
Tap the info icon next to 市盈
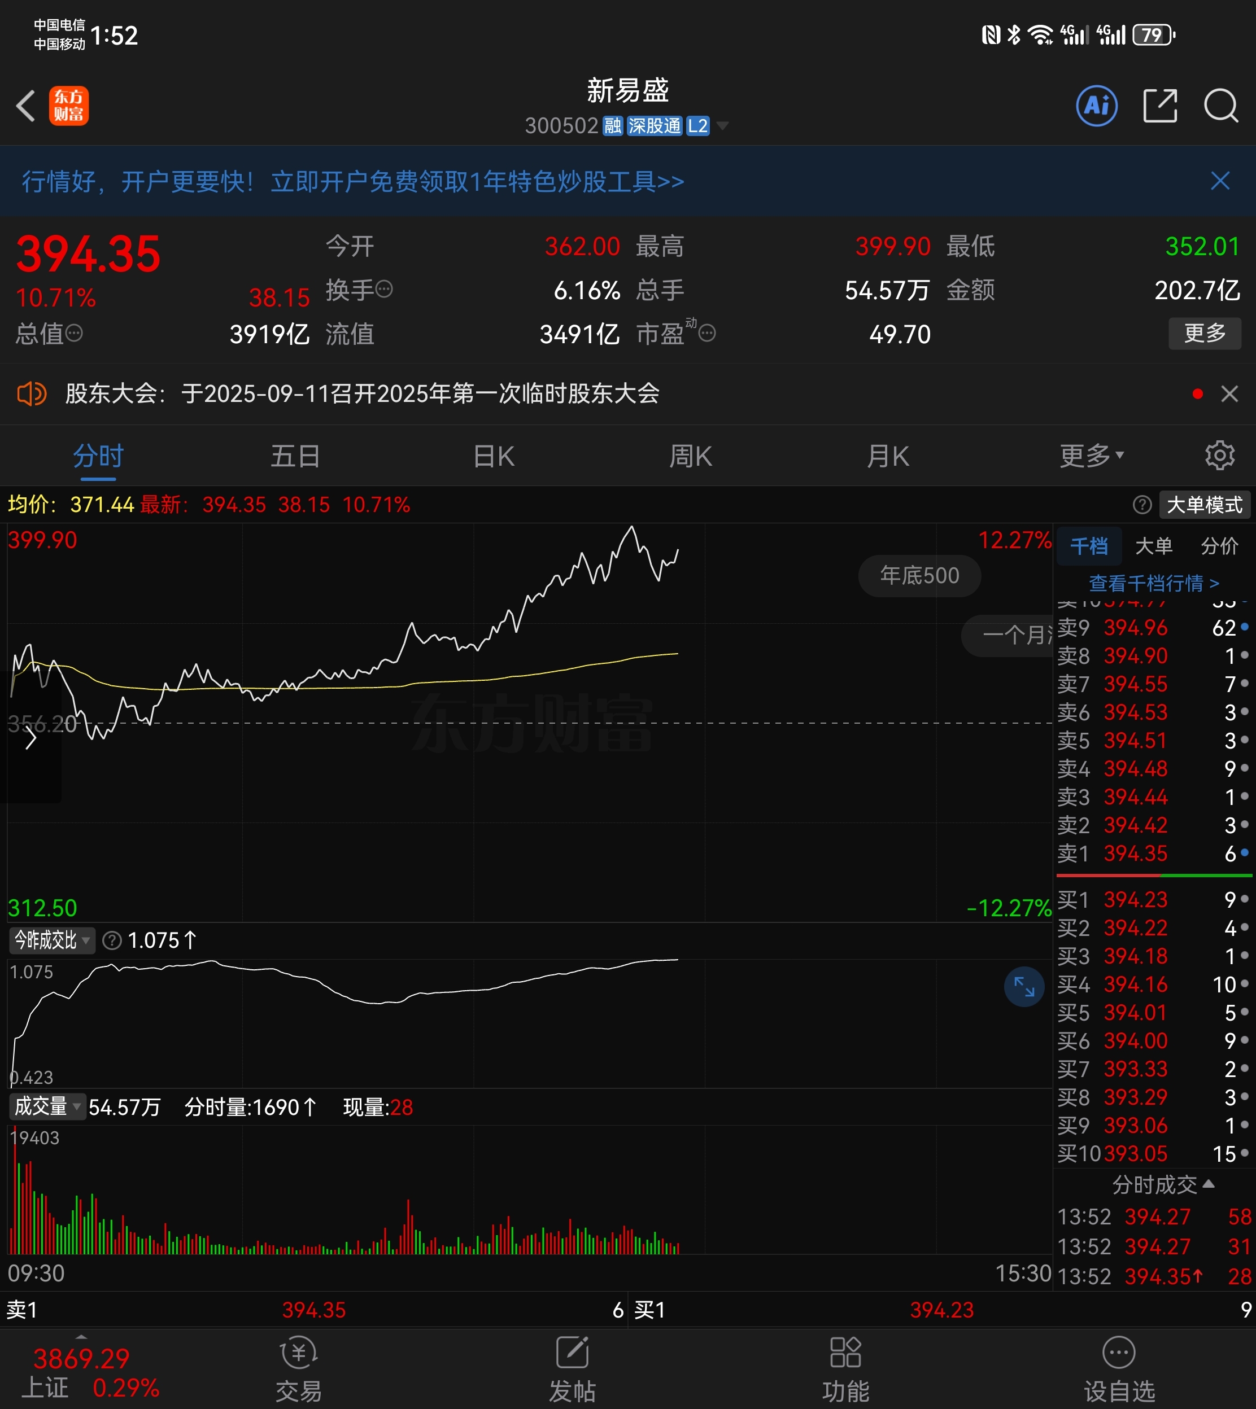point(706,334)
